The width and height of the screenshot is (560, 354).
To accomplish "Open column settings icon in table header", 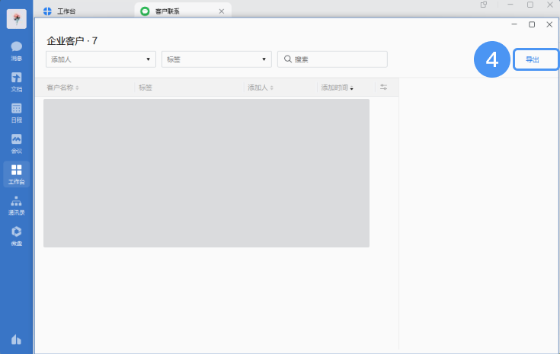I will pyautogui.click(x=384, y=88).
